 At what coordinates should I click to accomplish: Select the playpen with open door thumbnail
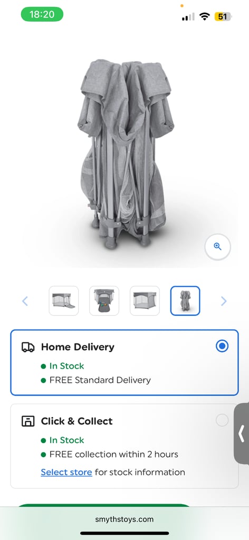[x=64, y=301]
